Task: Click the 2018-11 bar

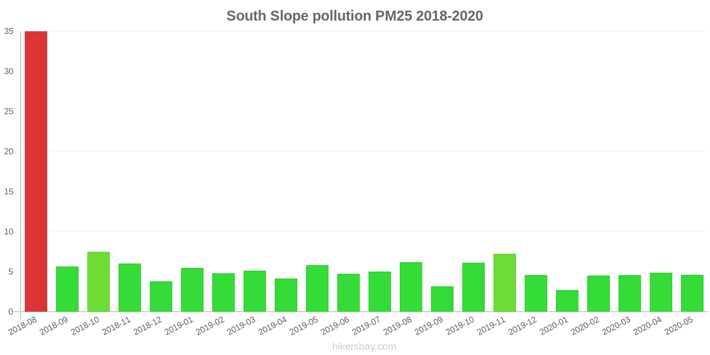Action: 130,288
